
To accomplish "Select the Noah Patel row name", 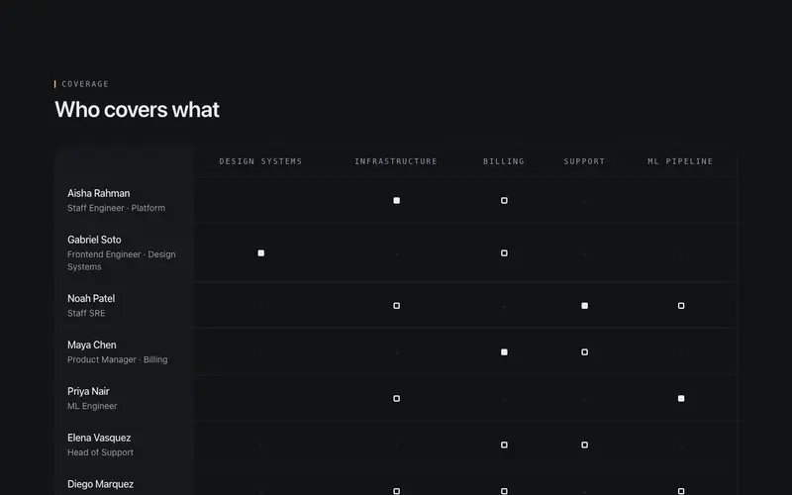I will (91, 299).
